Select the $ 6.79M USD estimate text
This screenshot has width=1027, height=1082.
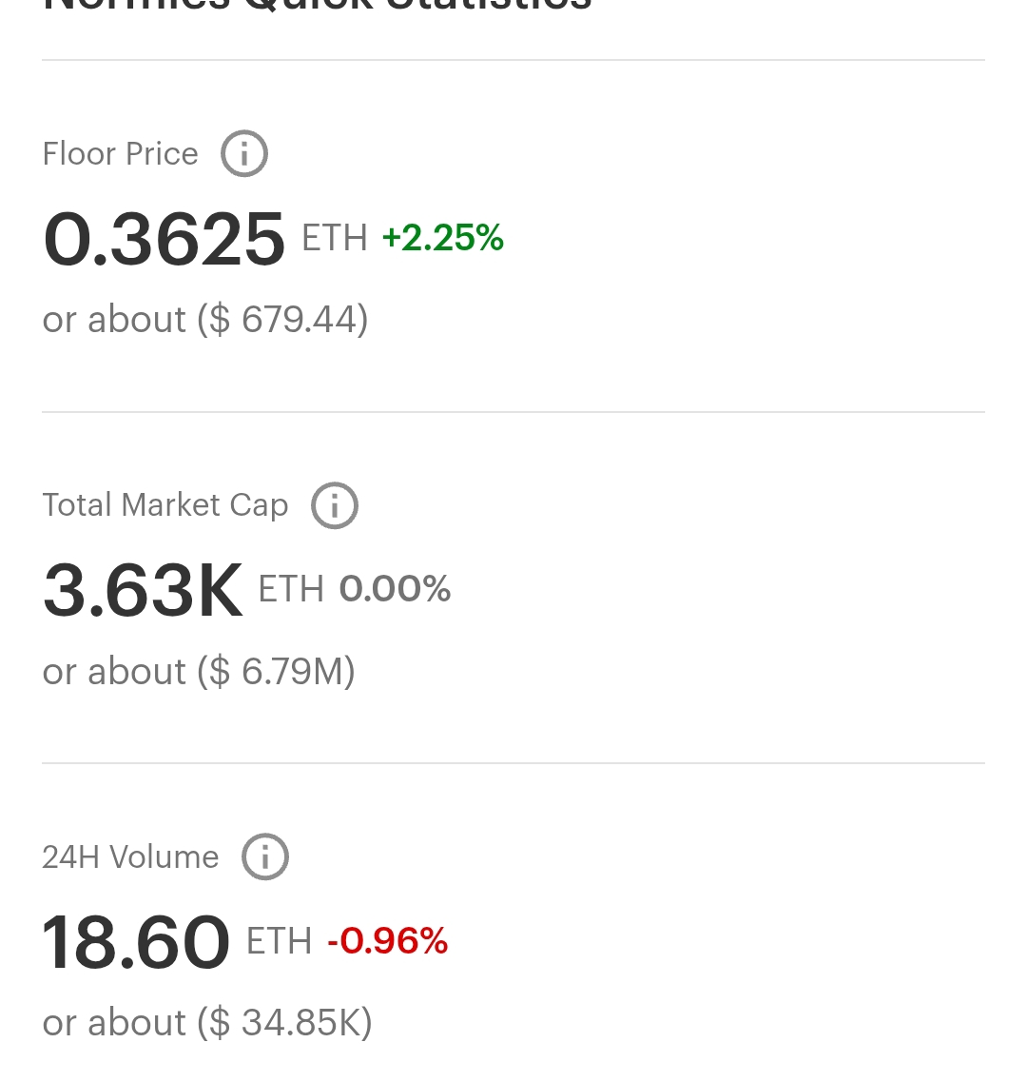coord(276,671)
